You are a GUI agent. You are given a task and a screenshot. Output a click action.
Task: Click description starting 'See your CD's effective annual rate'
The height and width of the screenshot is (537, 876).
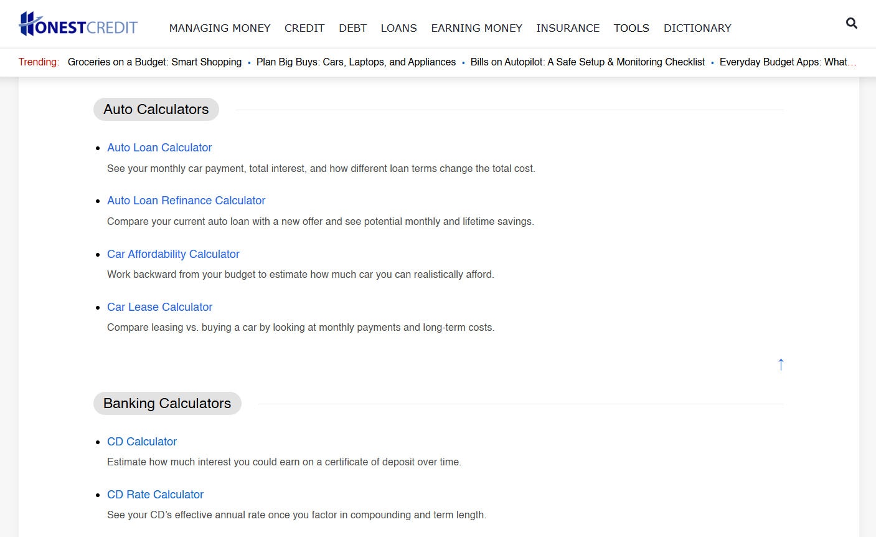point(297,515)
